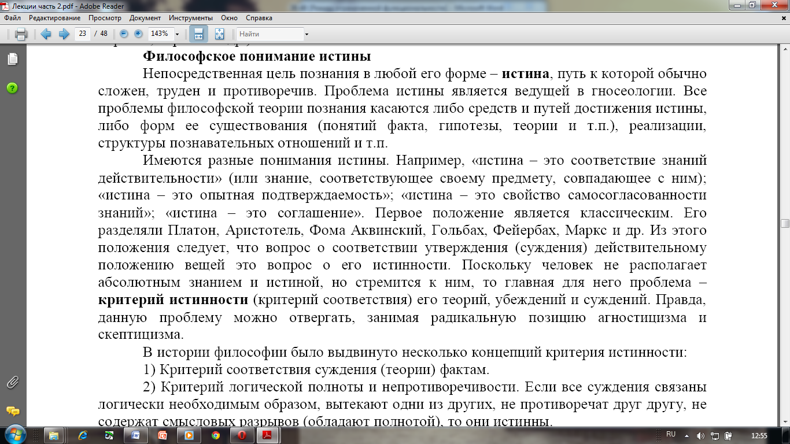Image resolution: width=790 pixels, height=444 pixels.
Task: Click list item 1) Критерий соответствия суждения
Action: coord(316,369)
